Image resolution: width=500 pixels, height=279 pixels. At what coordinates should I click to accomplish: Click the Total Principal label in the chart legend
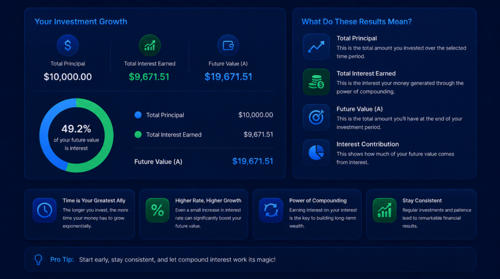click(165, 115)
